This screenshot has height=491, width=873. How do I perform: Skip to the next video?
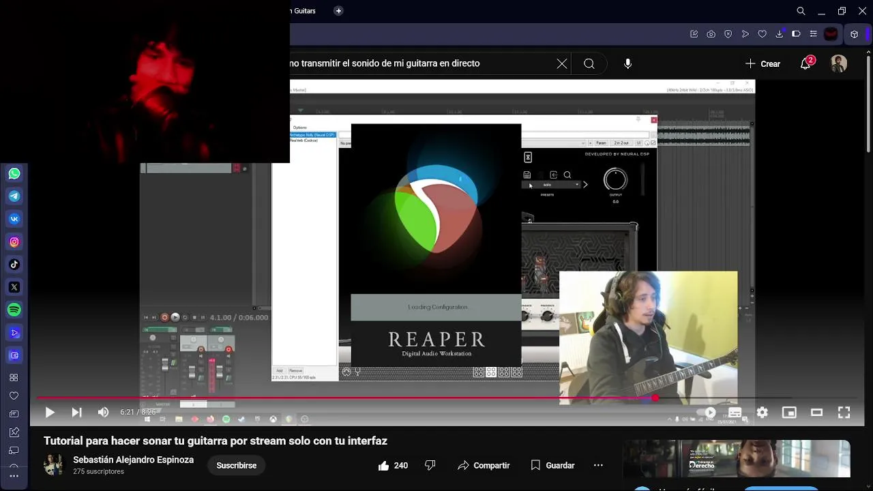pos(76,413)
